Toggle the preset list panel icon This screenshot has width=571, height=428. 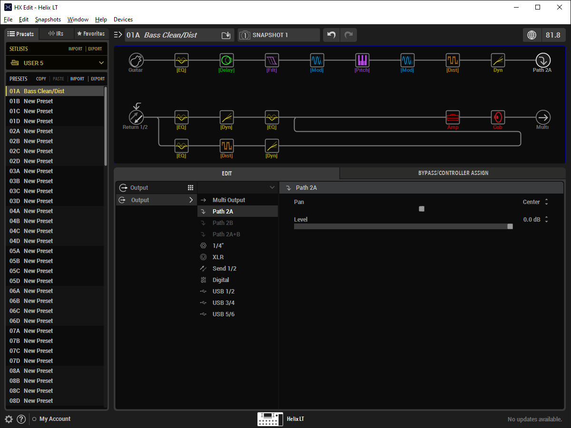pyautogui.click(x=118, y=35)
